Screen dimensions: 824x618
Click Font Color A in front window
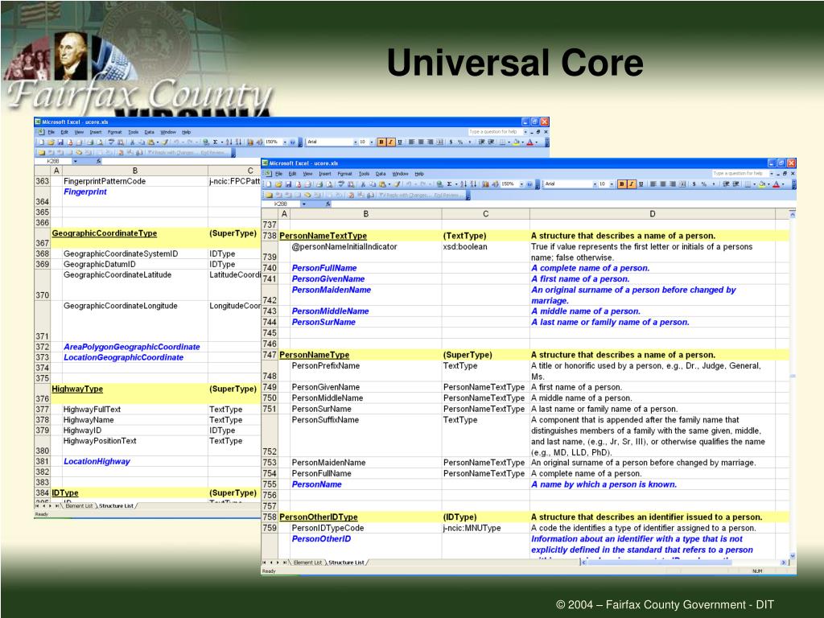coord(776,184)
